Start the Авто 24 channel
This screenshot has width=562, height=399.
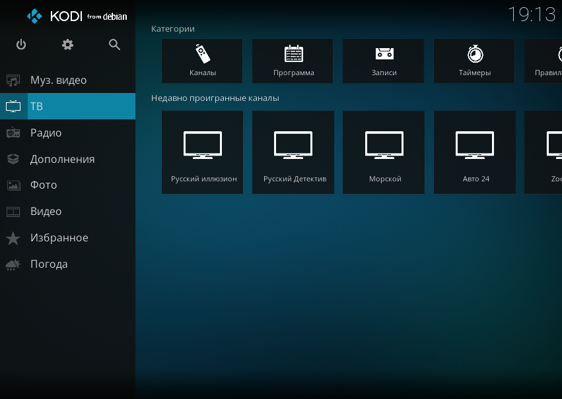tap(474, 152)
